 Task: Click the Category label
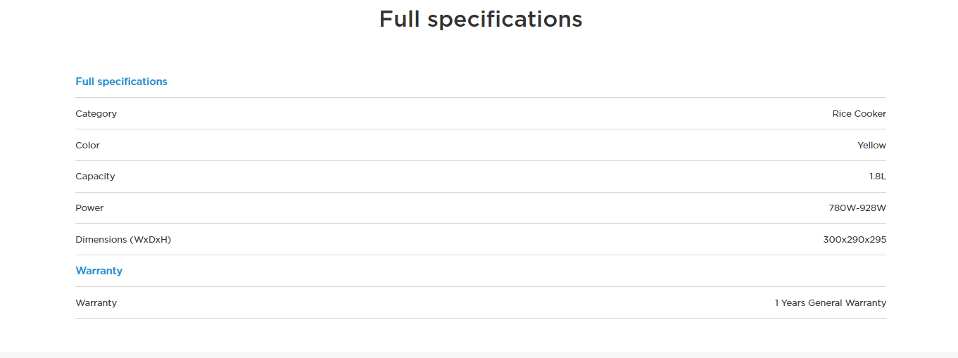(x=96, y=113)
